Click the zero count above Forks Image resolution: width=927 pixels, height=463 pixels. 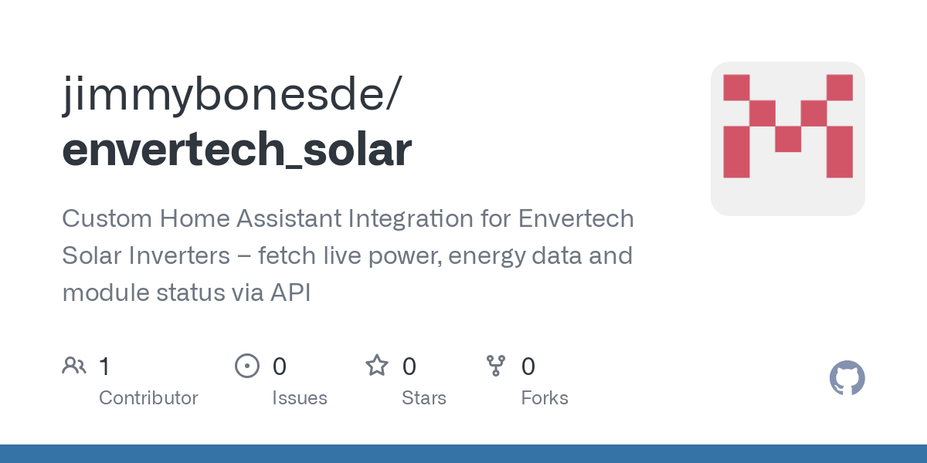pyautogui.click(x=528, y=367)
